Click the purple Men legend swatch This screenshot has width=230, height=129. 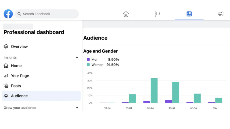[88, 60]
